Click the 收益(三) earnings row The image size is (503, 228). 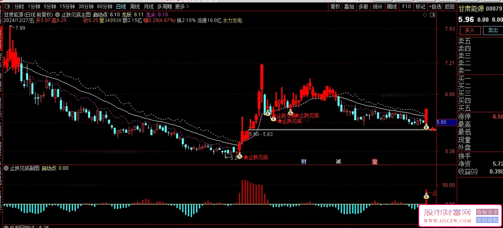coord(480,172)
